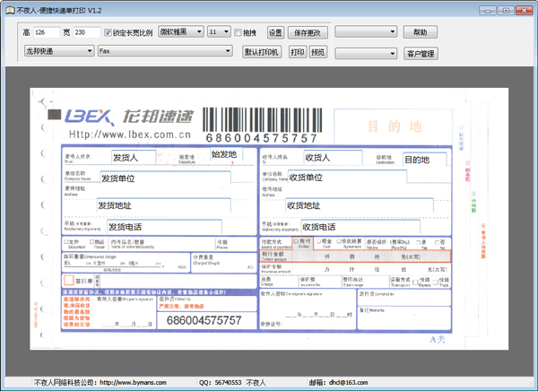Enable the 拖拽 checkbox
This screenshot has width=538, height=391.
pyautogui.click(x=238, y=32)
